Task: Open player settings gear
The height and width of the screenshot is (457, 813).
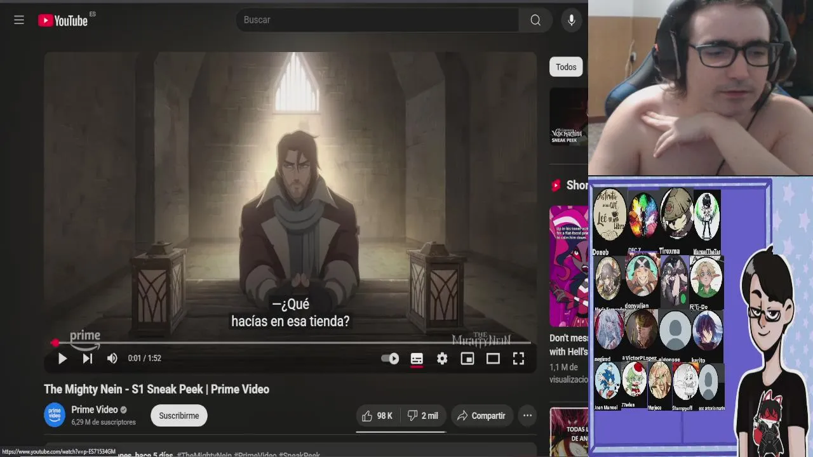Action: [442, 359]
